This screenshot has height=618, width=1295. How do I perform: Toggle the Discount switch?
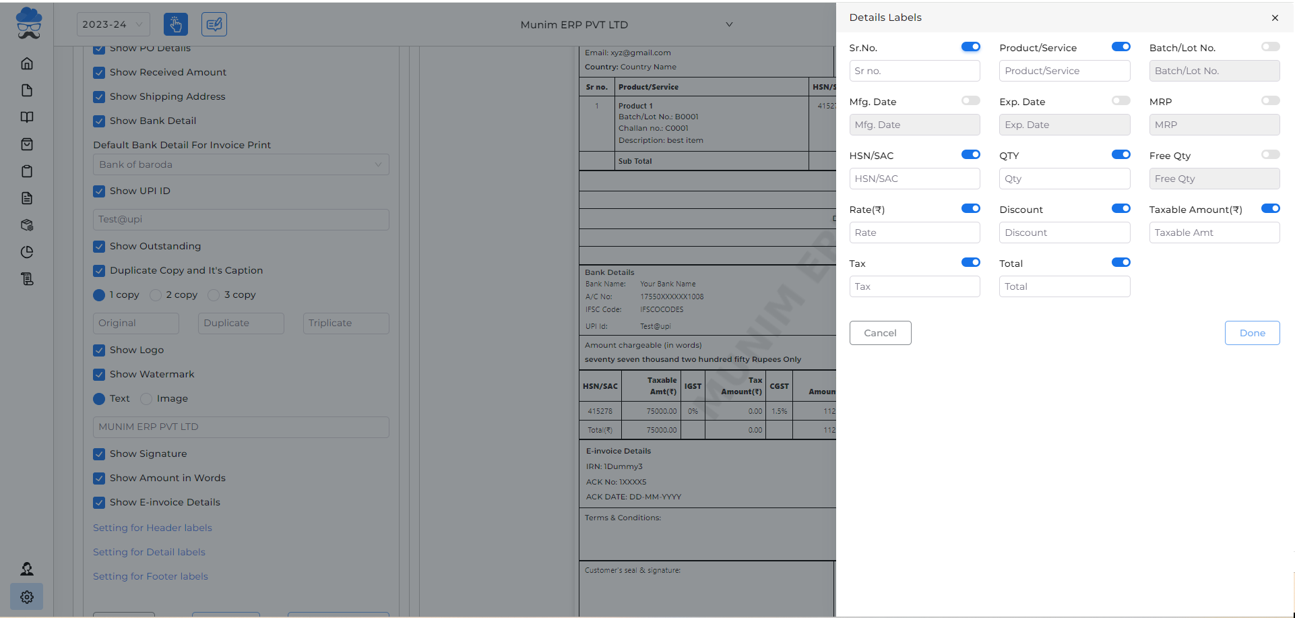point(1121,208)
